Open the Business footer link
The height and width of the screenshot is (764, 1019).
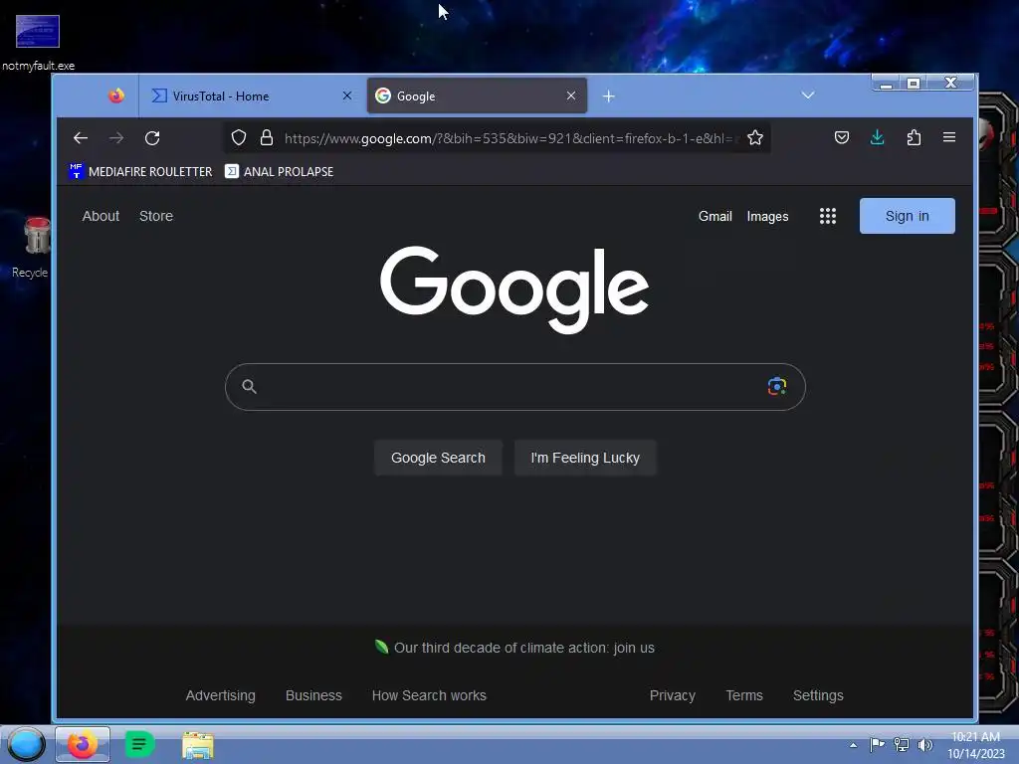pos(313,695)
